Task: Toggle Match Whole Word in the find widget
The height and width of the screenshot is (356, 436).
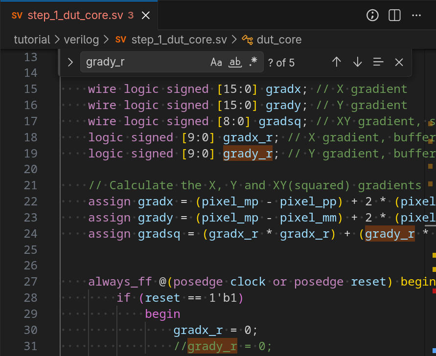Action: tap(235, 62)
